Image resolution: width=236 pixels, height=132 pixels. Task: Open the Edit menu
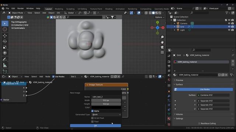13,8
